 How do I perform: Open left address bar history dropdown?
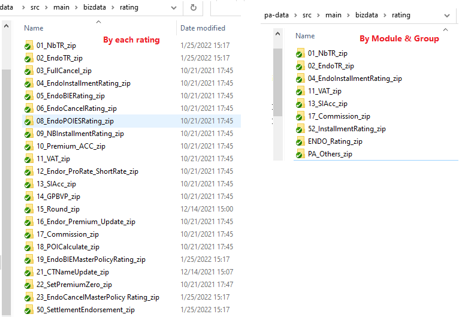coord(174,8)
